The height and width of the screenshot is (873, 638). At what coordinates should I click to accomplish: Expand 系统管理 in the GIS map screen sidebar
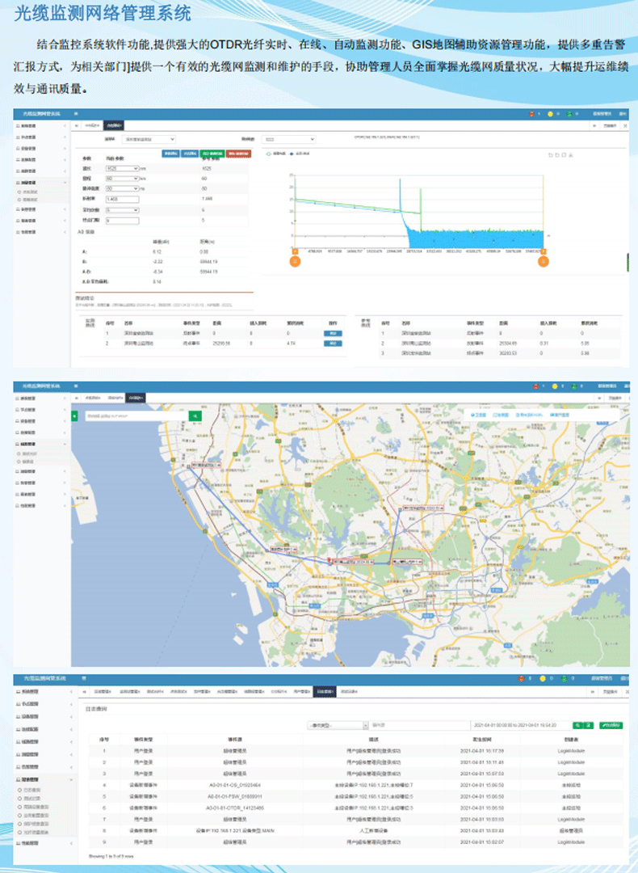click(x=40, y=399)
